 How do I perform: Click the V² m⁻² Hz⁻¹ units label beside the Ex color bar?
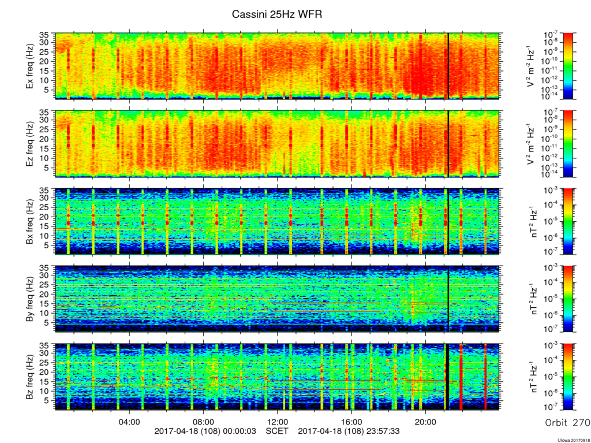(x=531, y=66)
